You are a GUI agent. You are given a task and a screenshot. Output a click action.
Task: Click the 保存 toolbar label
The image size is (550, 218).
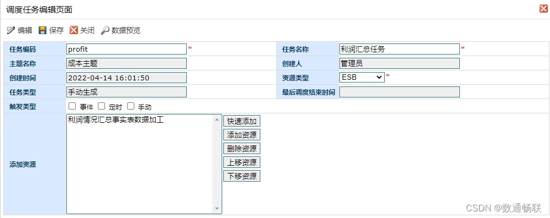click(x=56, y=30)
